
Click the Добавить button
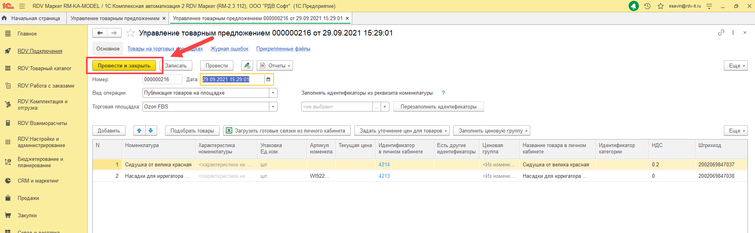coord(109,131)
